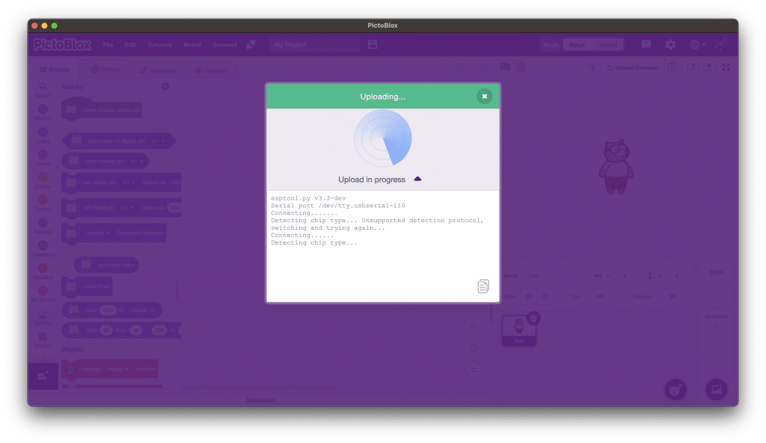Open the feedback message icon
Screen dimensions: 766x443
(646, 44)
